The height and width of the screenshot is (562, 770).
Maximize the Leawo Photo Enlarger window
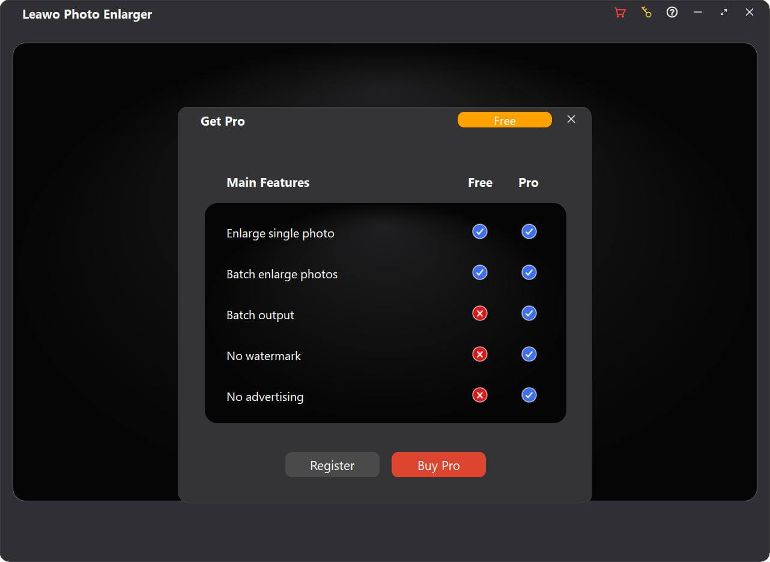[724, 13]
